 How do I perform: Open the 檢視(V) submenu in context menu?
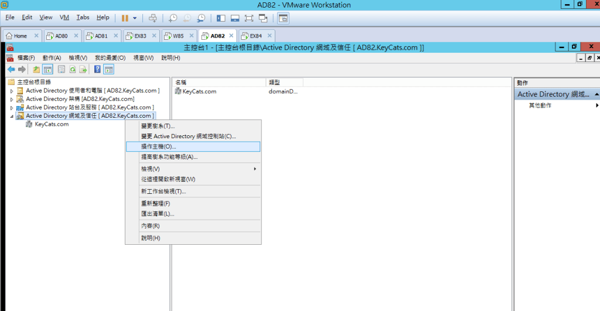151,169
